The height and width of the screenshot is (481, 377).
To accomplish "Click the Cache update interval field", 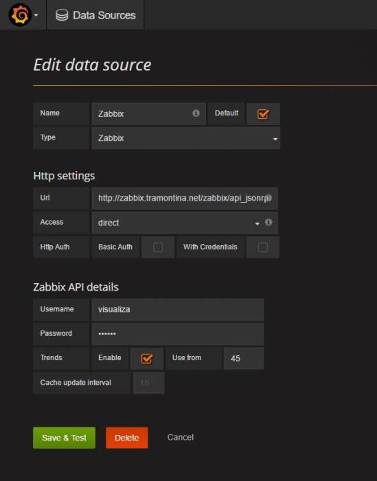I will (148, 383).
